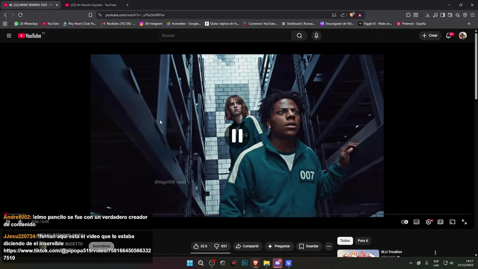This screenshot has width=478, height=269.
Task: Go to the YouTube home logo
Action: click(30, 35)
